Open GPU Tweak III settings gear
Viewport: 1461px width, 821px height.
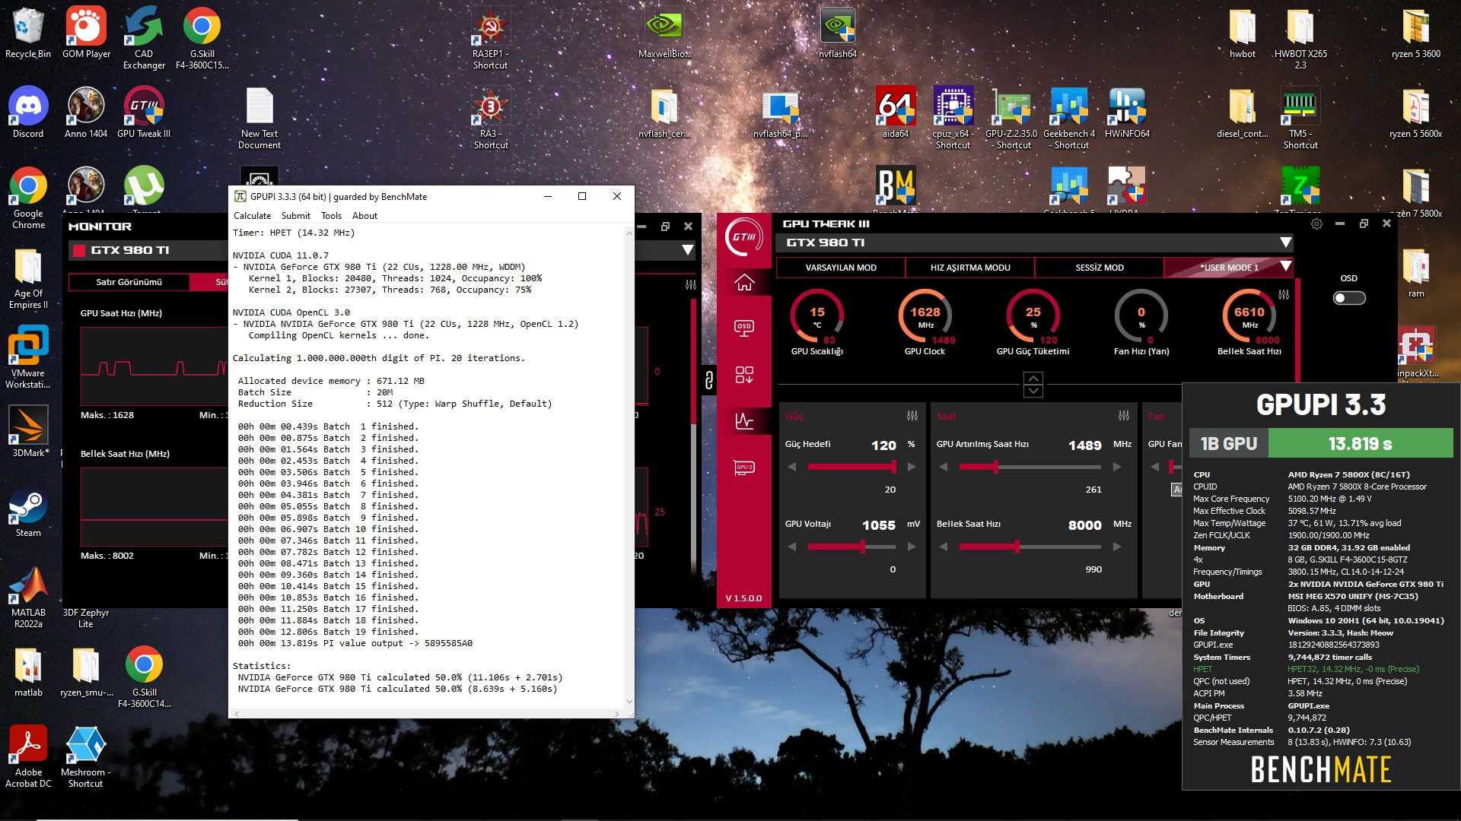coord(1316,223)
